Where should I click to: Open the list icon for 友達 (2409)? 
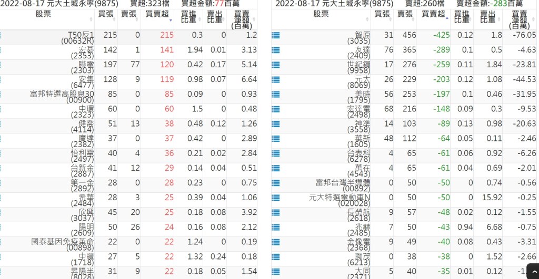pyautogui.click(x=275, y=50)
